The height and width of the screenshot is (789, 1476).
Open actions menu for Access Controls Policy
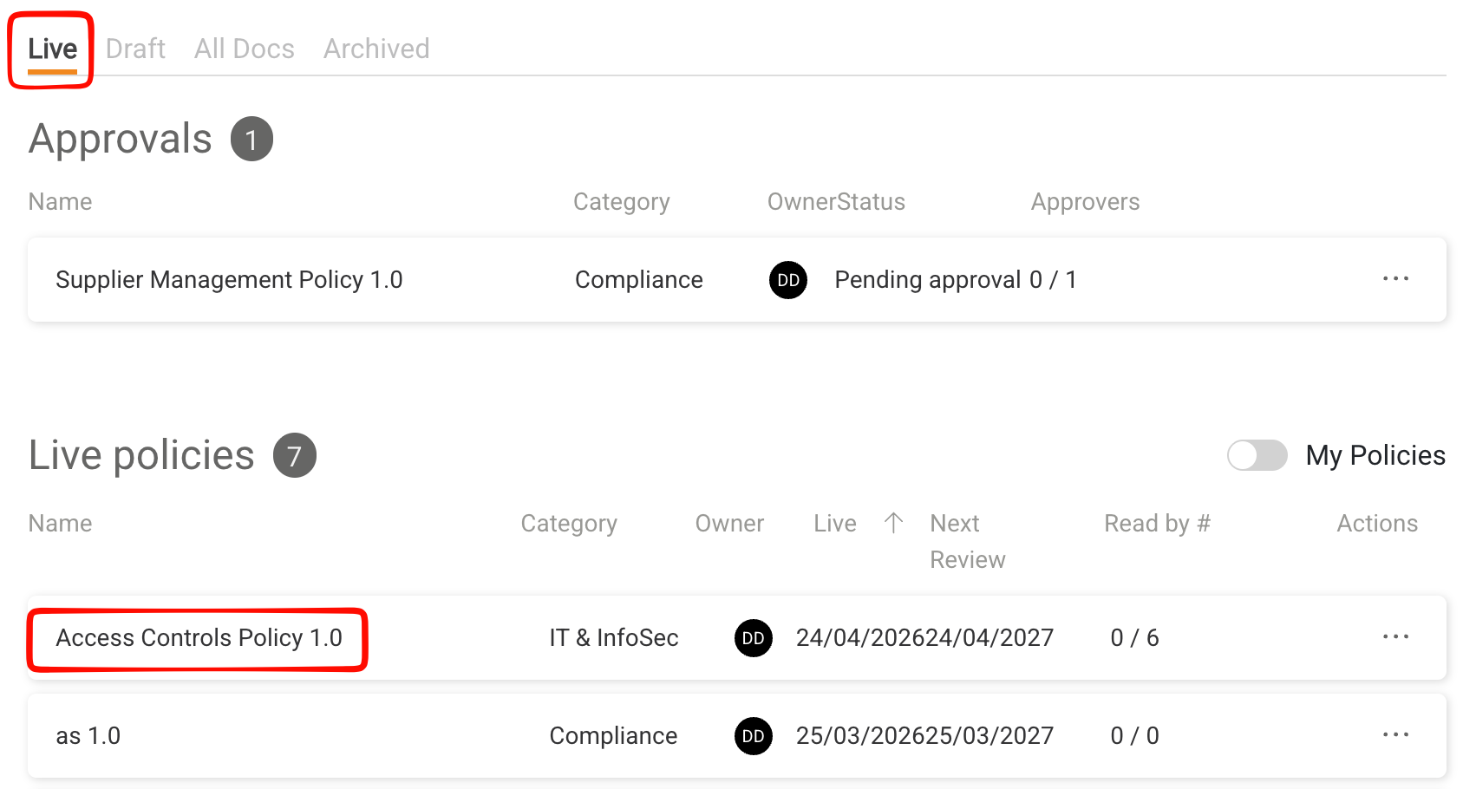[x=1395, y=637]
